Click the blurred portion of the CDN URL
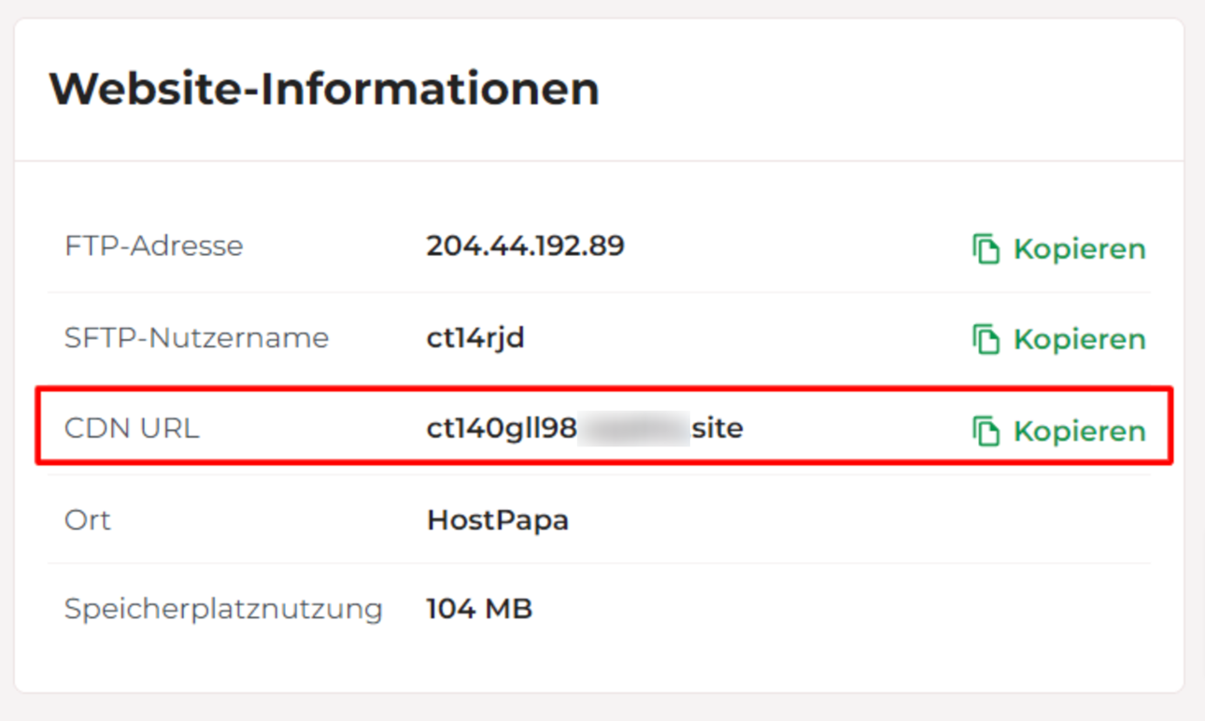 [x=633, y=429]
